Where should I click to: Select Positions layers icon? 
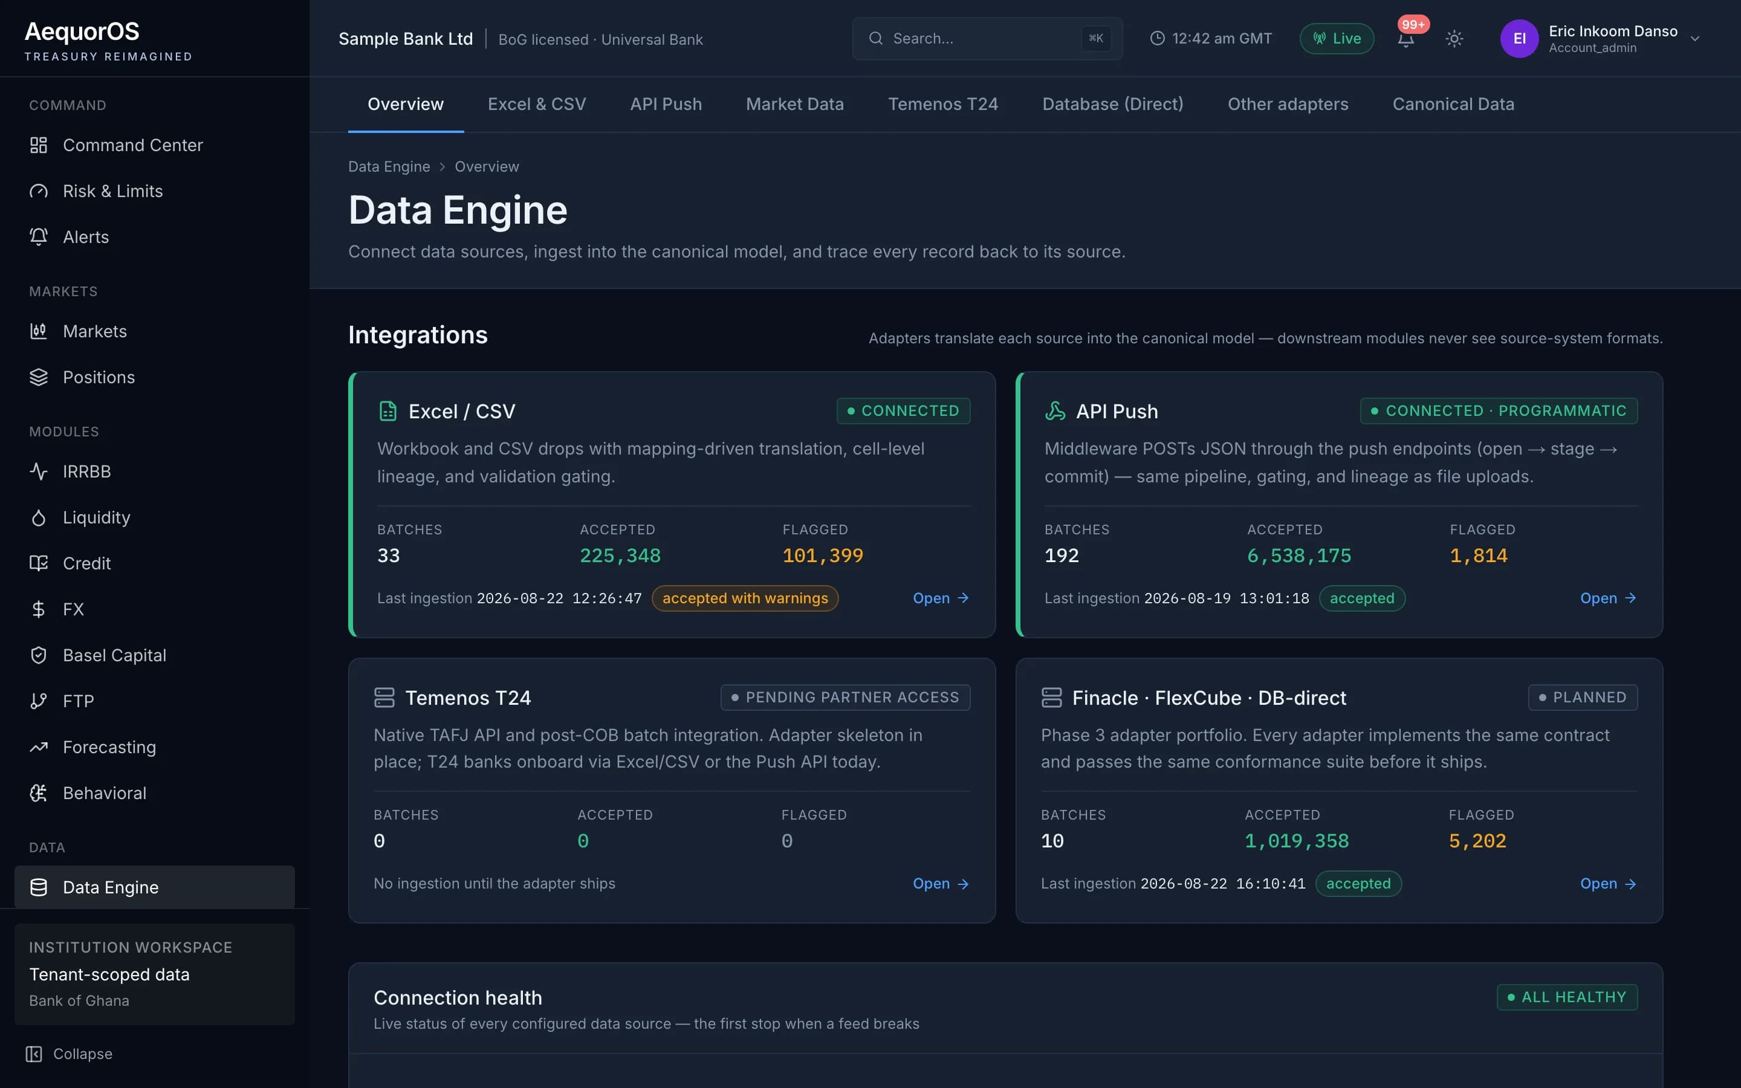[38, 377]
